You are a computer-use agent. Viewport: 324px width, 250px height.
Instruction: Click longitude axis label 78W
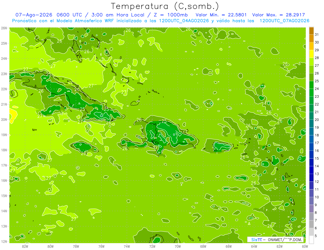[x=76, y=246]
